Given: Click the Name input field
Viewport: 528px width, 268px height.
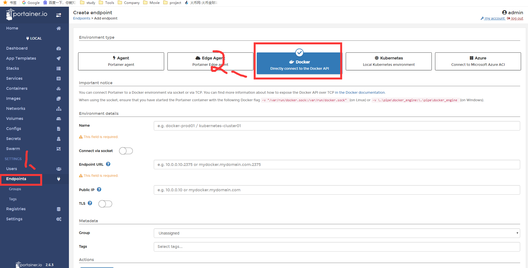Looking at the screenshot, I should [337, 126].
